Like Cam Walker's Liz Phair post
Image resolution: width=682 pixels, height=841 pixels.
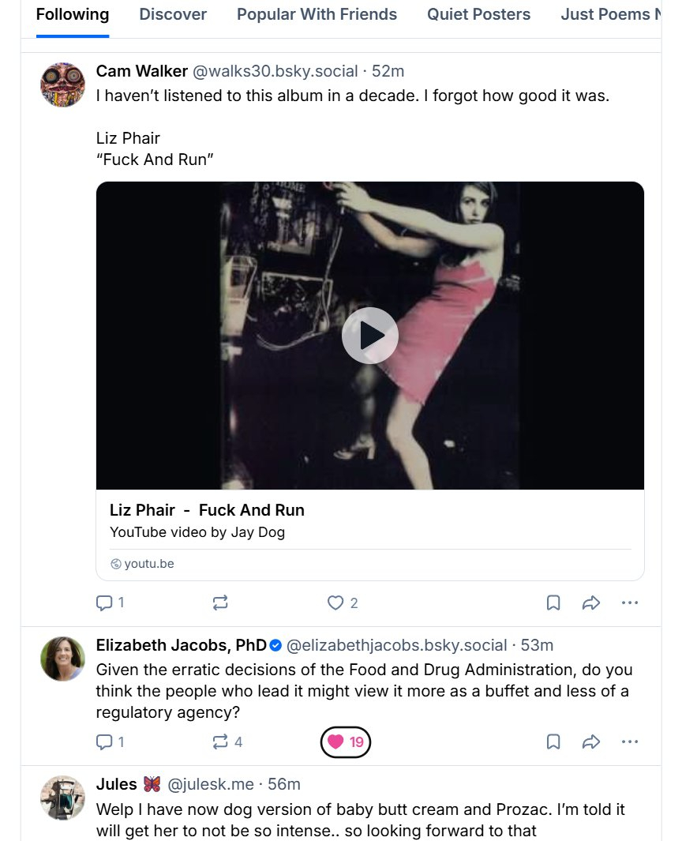pos(343,603)
